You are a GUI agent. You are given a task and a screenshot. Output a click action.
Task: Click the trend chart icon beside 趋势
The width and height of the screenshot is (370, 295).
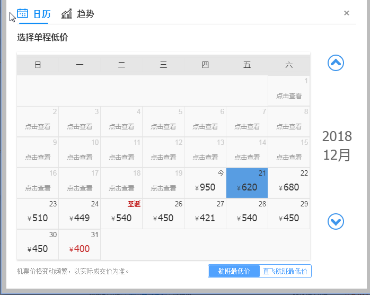pyautogui.click(x=67, y=14)
